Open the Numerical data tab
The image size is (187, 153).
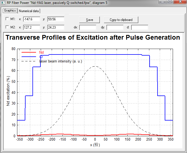pos(29,11)
